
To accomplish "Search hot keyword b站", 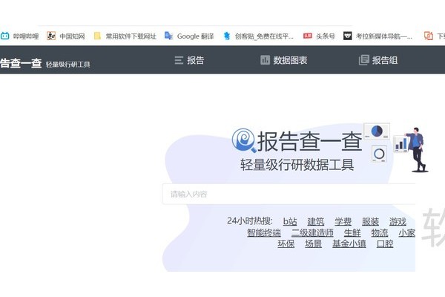I will coord(290,221).
